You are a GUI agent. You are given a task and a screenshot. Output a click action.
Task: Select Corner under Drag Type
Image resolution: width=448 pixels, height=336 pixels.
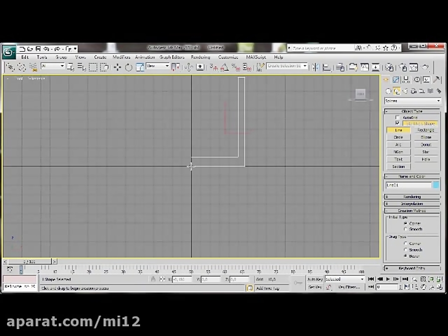point(406,244)
